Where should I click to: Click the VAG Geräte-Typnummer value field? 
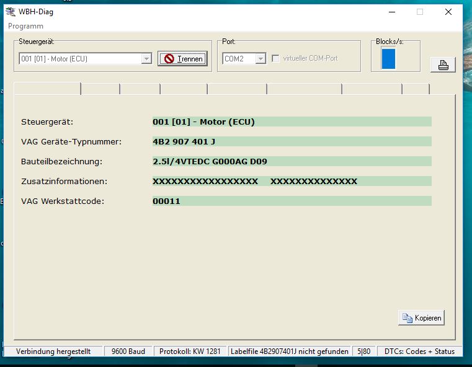point(292,141)
